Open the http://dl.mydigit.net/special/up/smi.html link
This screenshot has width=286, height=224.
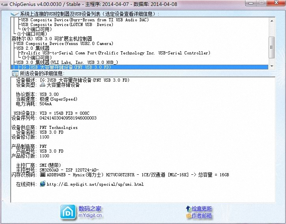click(x=95, y=184)
